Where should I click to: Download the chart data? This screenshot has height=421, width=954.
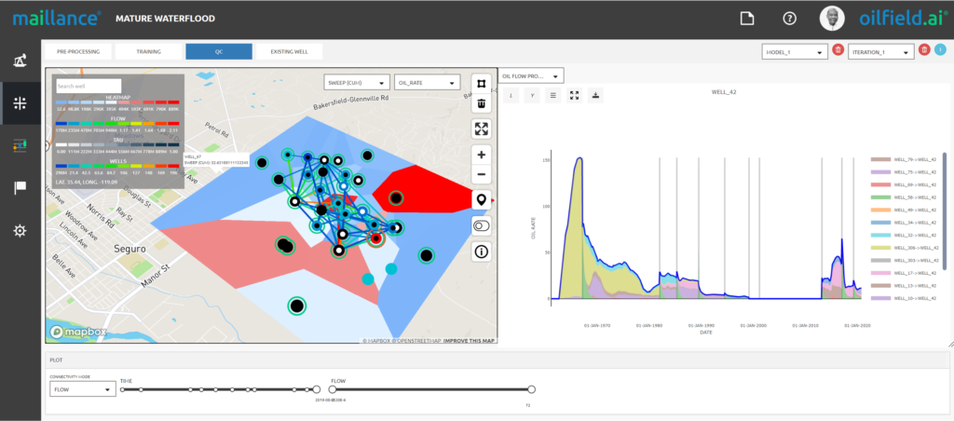595,95
